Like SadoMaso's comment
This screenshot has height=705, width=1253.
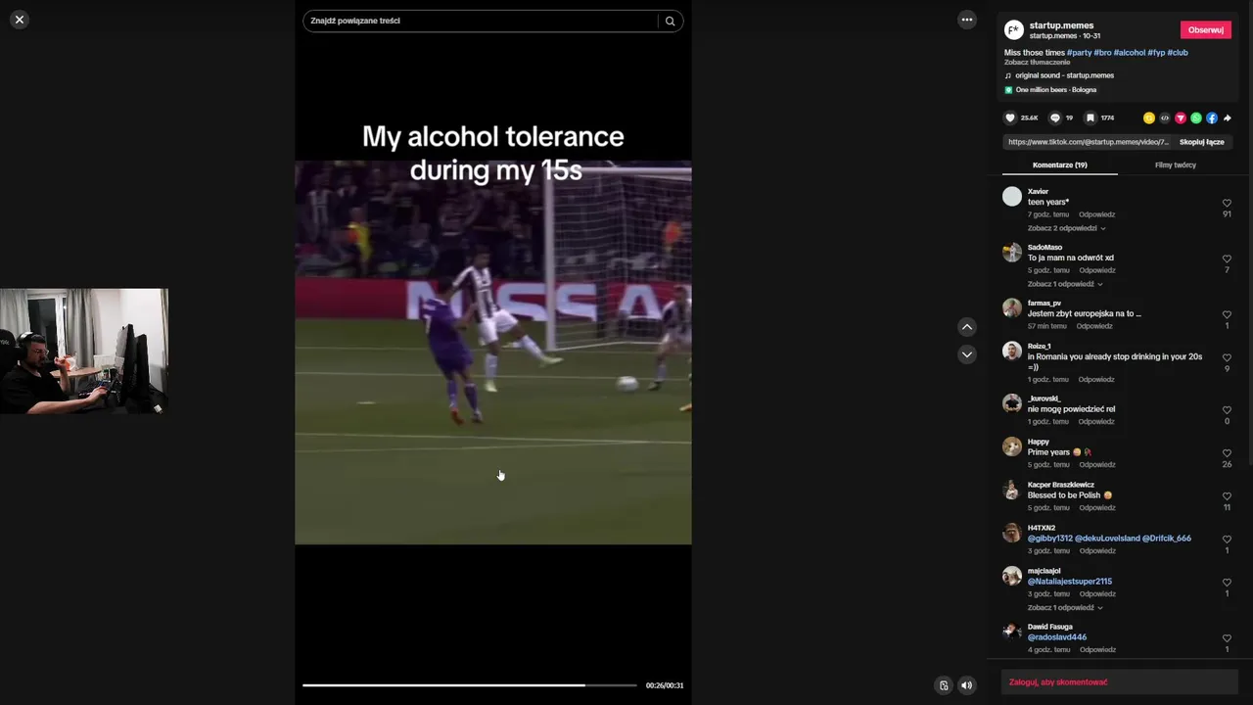pos(1227,259)
